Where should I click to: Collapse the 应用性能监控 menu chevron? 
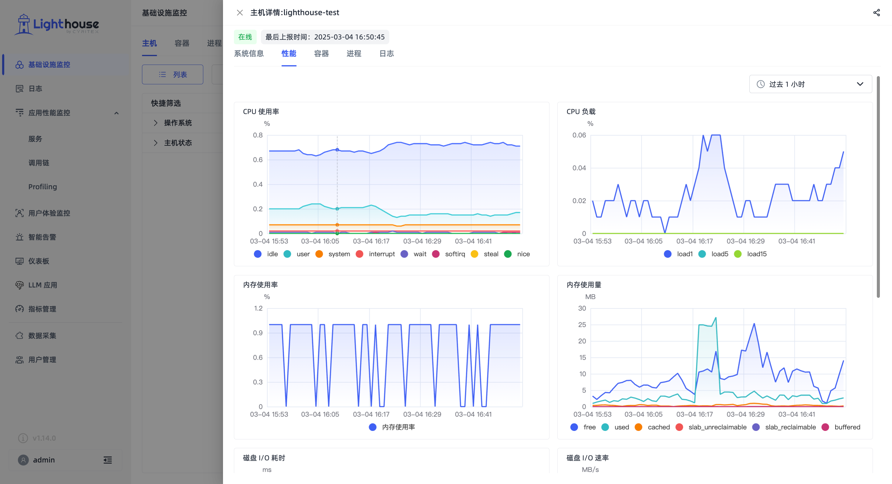pyautogui.click(x=116, y=113)
